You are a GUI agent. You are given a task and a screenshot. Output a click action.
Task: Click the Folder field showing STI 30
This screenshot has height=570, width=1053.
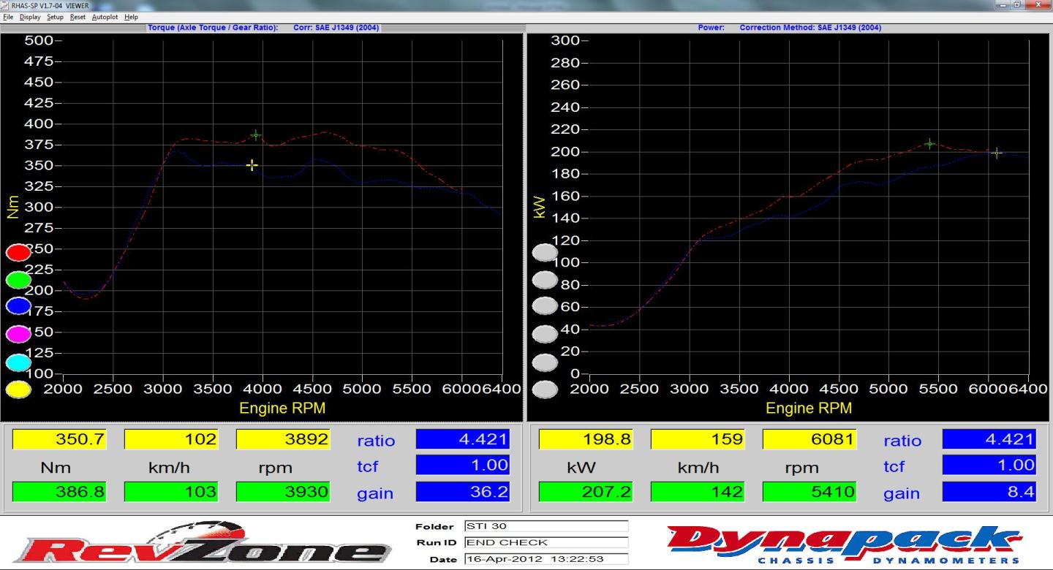tap(546, 526)
